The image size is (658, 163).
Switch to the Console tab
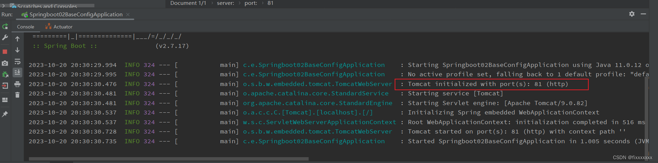25,27
